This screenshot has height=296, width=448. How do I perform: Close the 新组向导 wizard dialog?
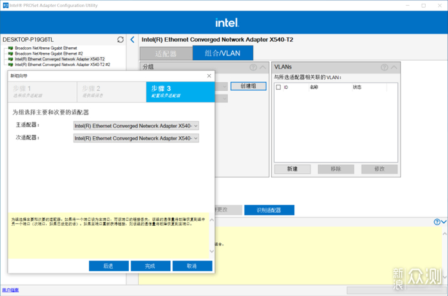pos(209,76)
